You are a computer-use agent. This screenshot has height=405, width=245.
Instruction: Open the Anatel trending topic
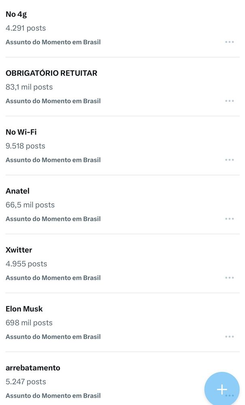122,205
